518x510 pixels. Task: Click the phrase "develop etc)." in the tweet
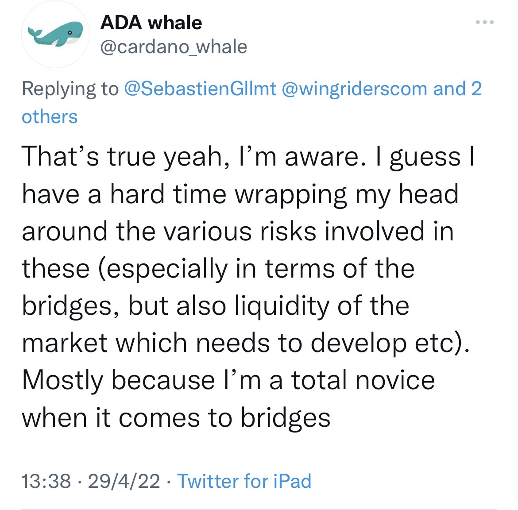tap(390, 344)
